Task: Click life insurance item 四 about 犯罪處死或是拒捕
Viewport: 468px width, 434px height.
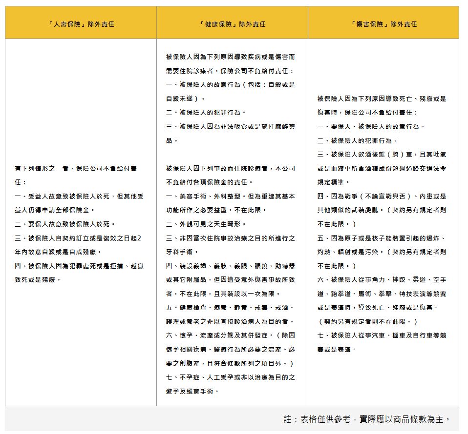Action: pos(79,266)
